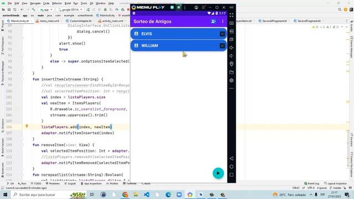Click the Build hammer icon in toolbar

coord(33,10)
